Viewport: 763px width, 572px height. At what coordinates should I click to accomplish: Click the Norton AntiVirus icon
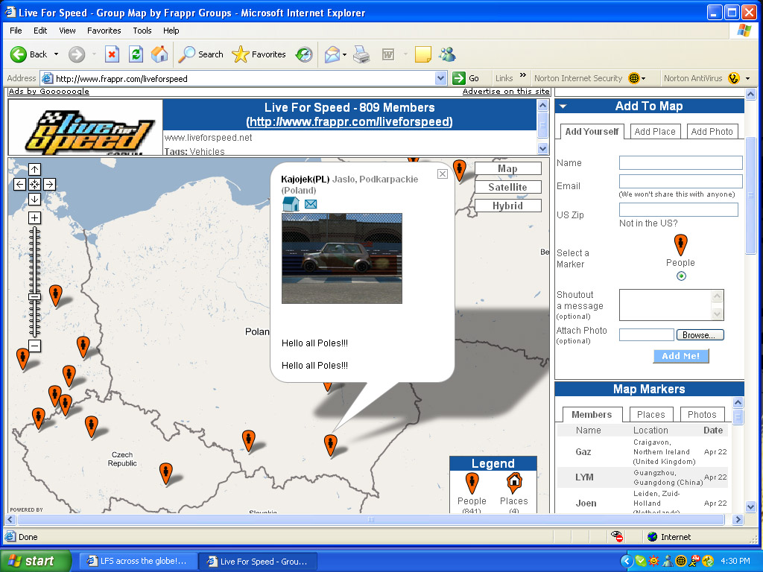point(734,78)
